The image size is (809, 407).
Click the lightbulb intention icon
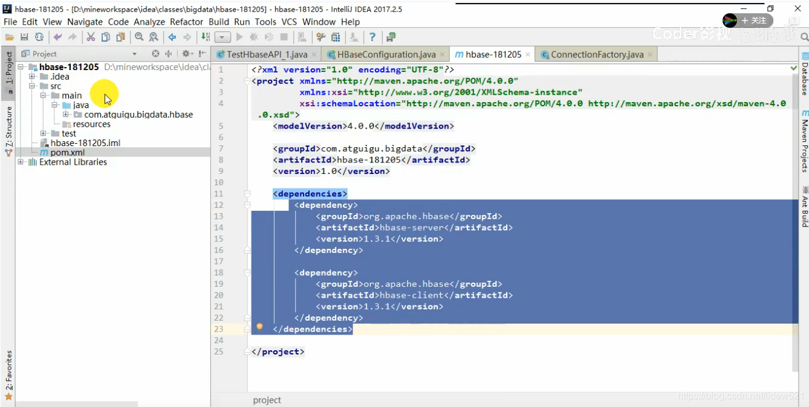coord(259,327)
